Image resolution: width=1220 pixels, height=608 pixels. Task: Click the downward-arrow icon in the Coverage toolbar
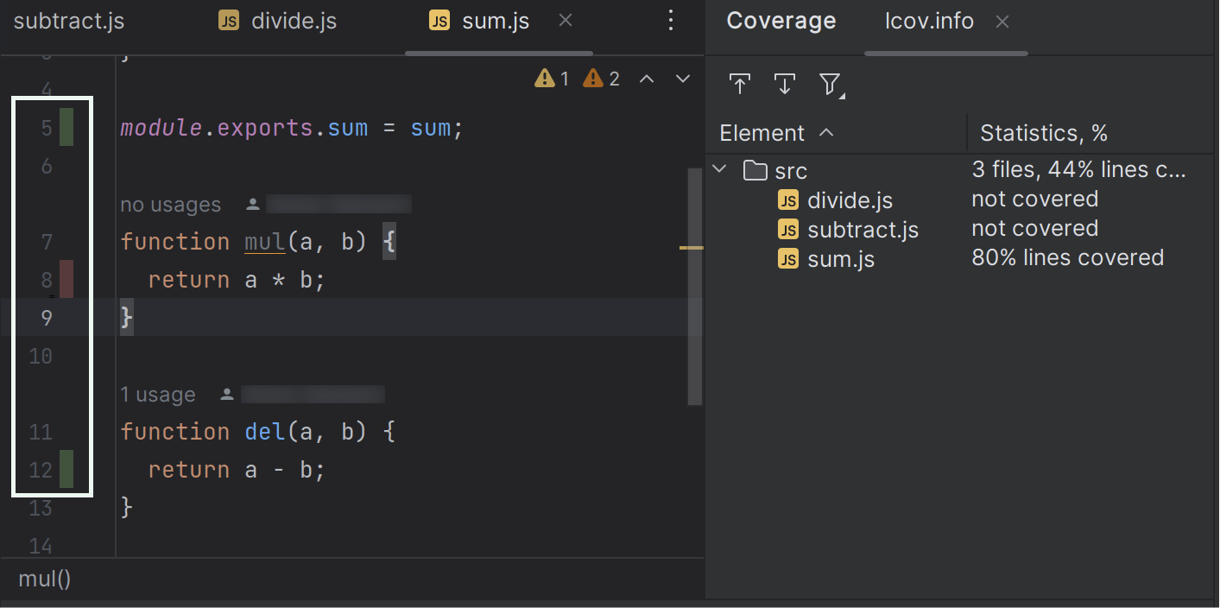(x=785, y=84)
